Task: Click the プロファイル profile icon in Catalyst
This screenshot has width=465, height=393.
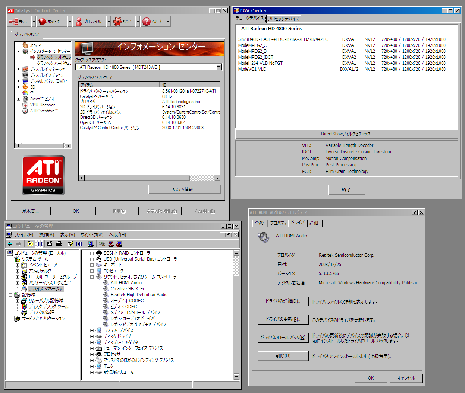Action: [x=79, y=22]
